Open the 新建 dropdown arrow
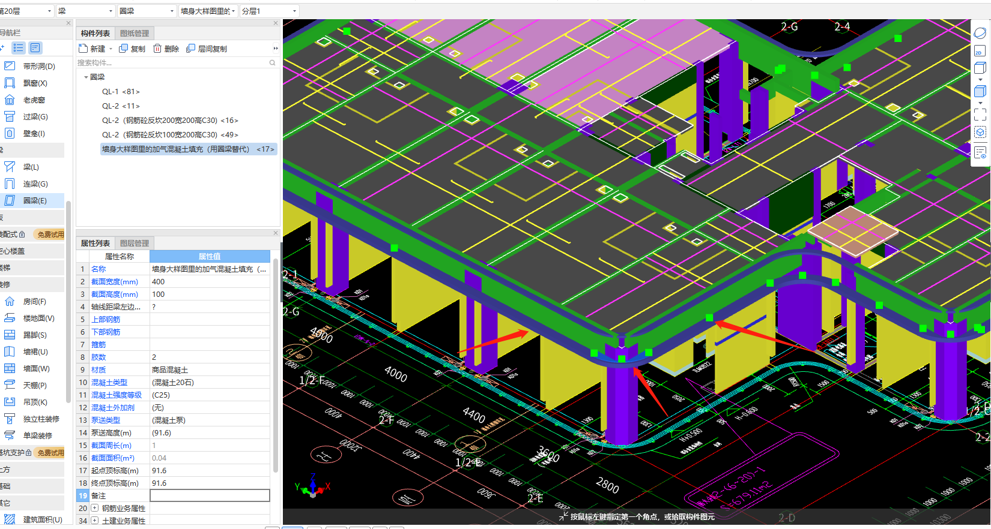Viewport: 991px width, 529px height. (x=111, y=49)
